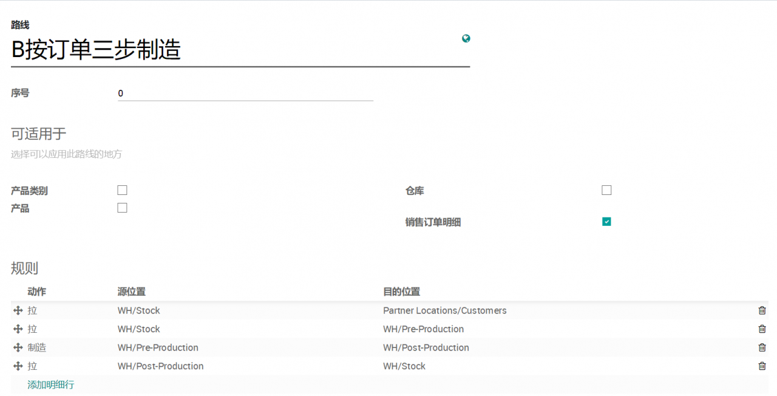Enable the 产品类别 checkbox
Viewport: 777px width, 396px height.
click(x=122, y=190)
